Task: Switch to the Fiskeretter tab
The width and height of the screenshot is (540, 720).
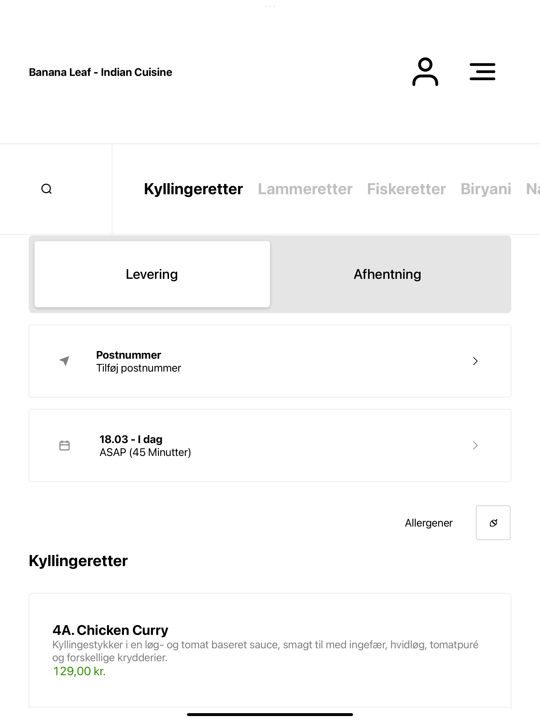Action: coord(406,189)
